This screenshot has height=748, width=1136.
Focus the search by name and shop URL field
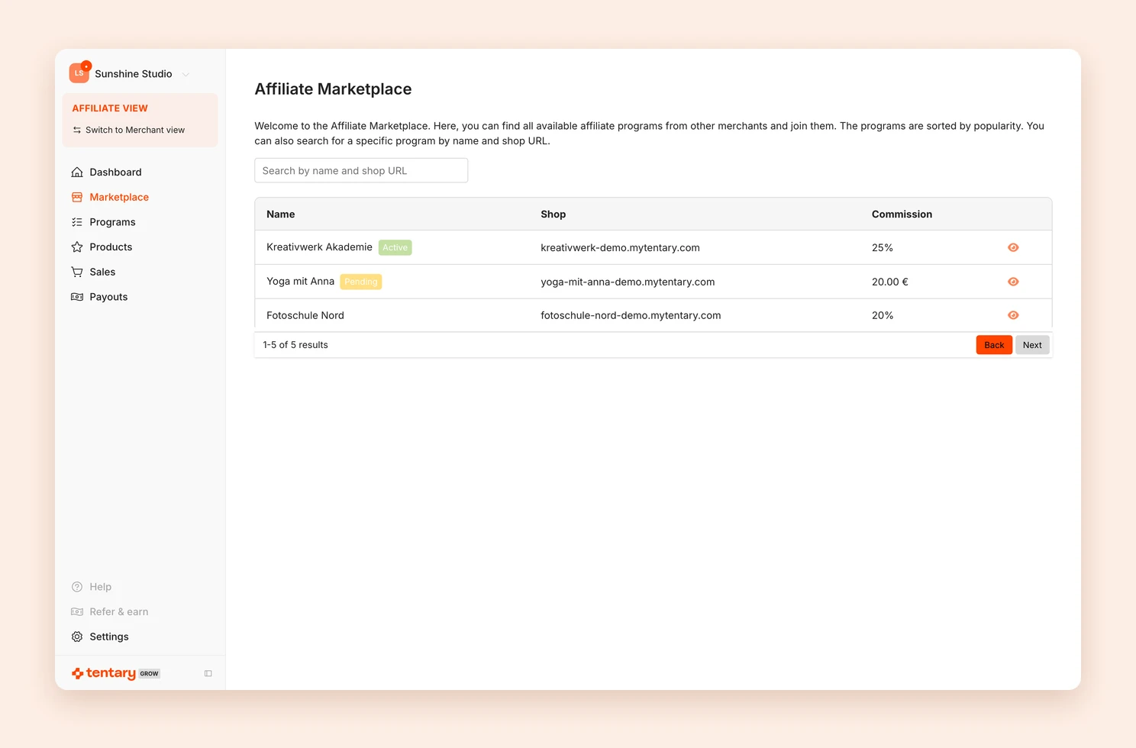pyautogui.click(x=361, y=171)
